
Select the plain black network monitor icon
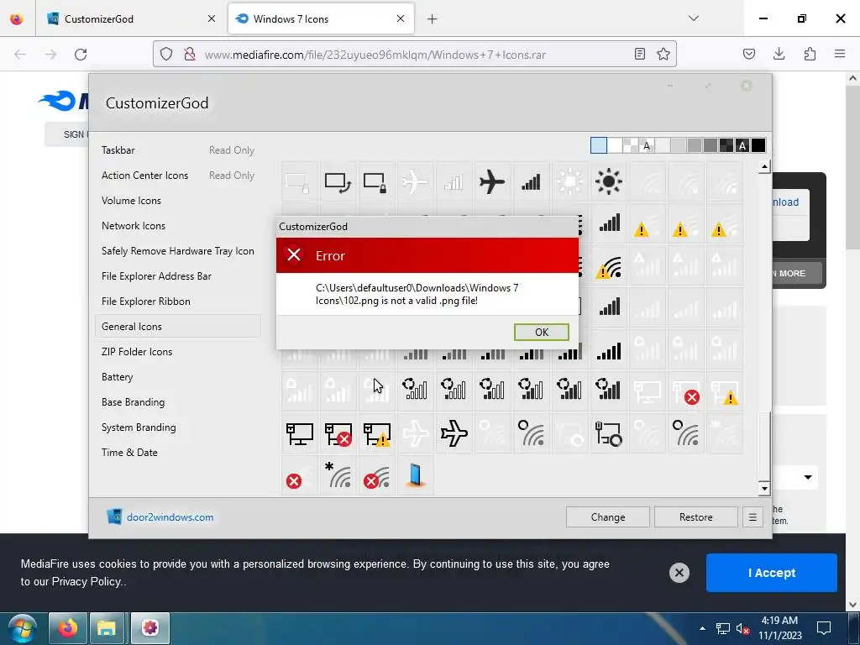coord(300,434)
